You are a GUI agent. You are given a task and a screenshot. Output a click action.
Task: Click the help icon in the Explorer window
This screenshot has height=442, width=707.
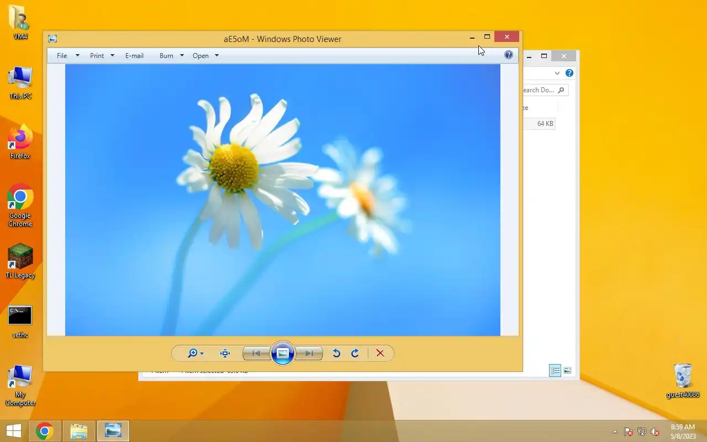tap(569, 73)
